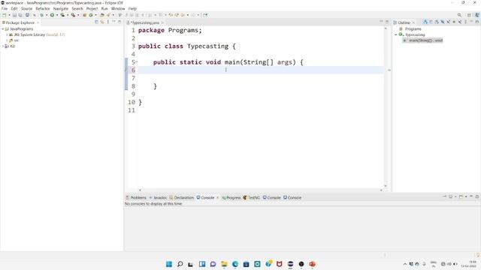Viewport: 481px width, 270px height.
Task: Open Package Explorer View Menu
Action: coord(108,22)
